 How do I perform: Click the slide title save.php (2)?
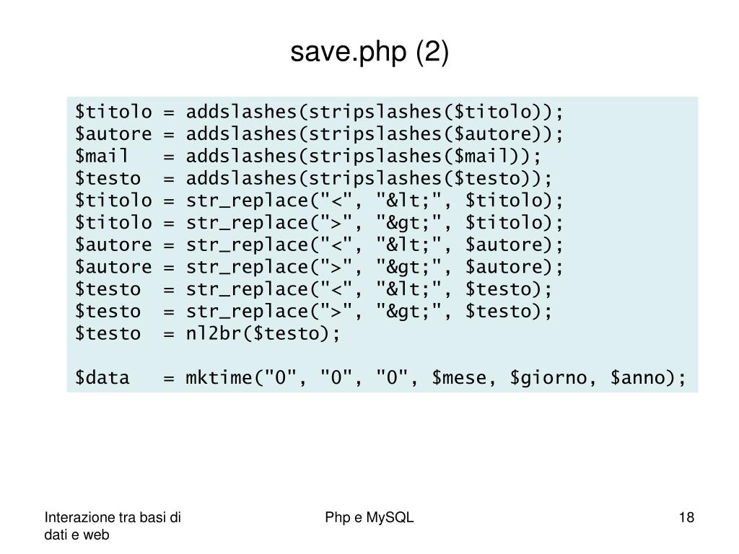pyautogui.click(x=369, y=51)
